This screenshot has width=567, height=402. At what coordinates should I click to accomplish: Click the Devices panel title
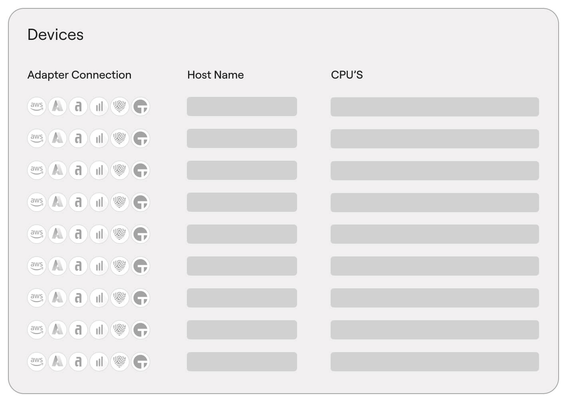(x=56, y=35)
